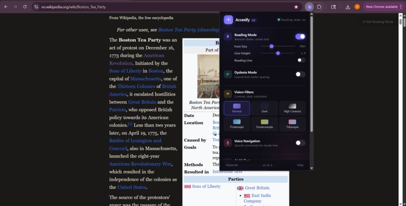This screenshot has width=406, height=206.
Task: Open the Intolerable Acts link in the infobox
Action: (227, 172)
